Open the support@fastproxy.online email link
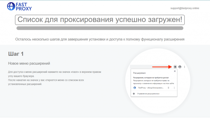Viewport: 210px width, 118px height. tap(185, 8)
